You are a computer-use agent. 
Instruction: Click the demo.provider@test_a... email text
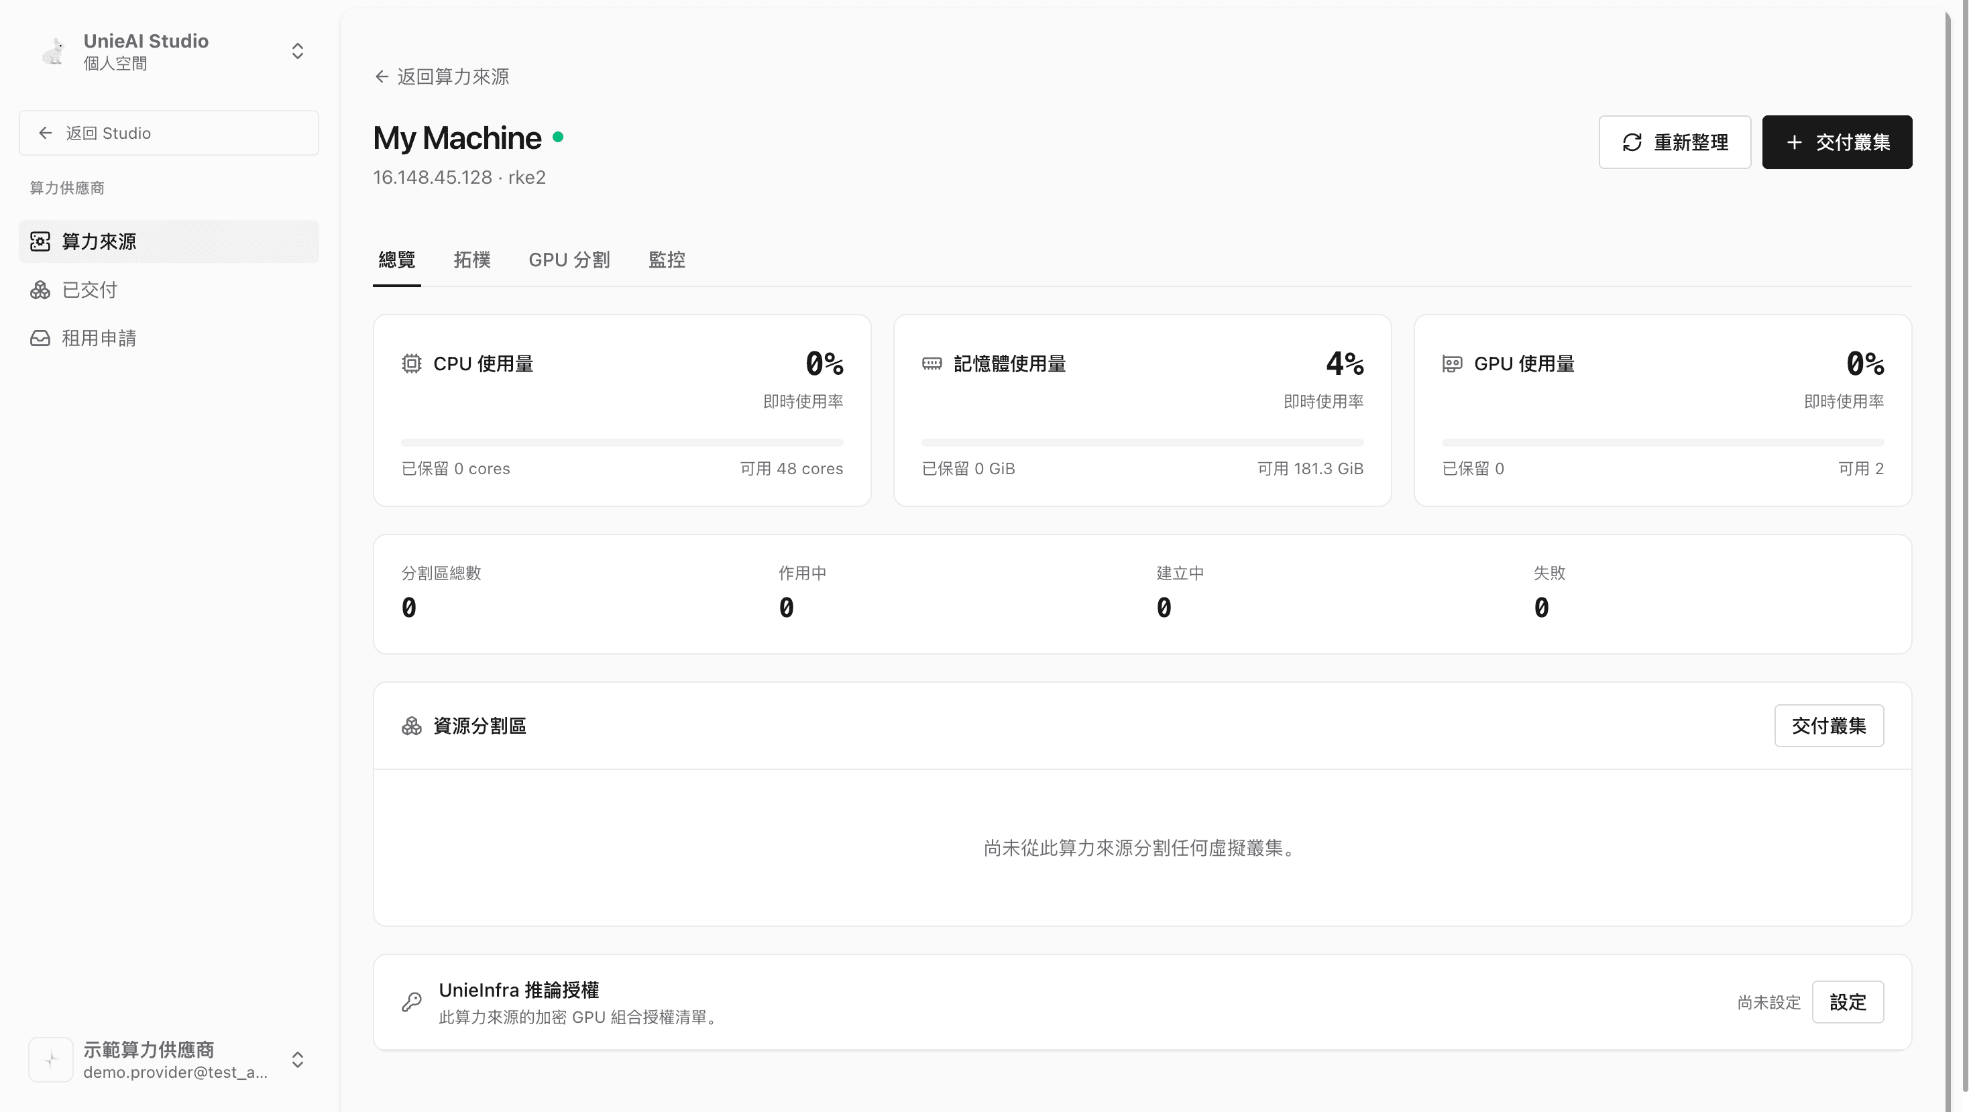(x=176, y=1072)
